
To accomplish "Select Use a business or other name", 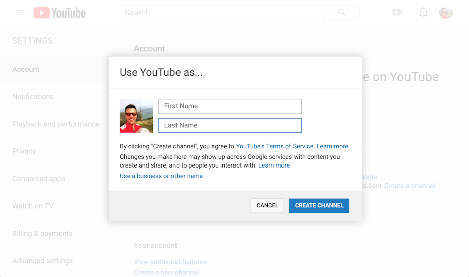I will [161, 176].
